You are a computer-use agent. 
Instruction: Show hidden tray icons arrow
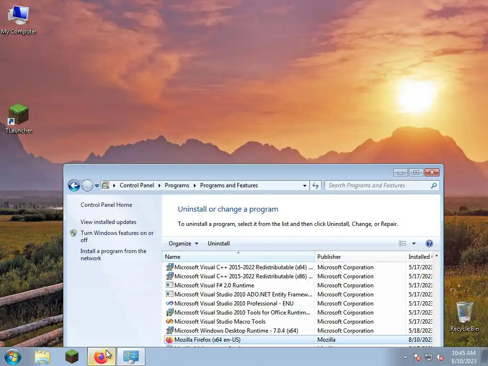[405, 357]
